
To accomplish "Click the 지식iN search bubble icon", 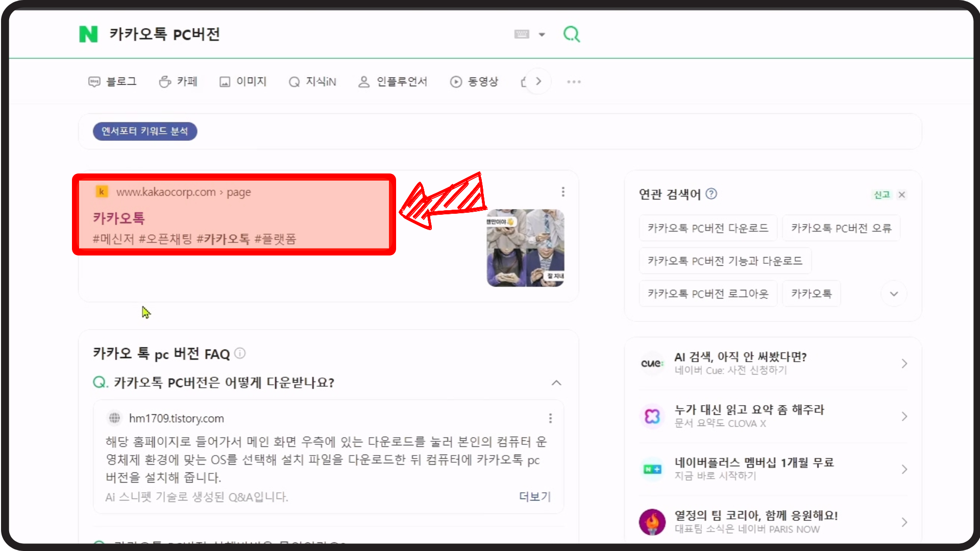I will click(x=294, y=82).
